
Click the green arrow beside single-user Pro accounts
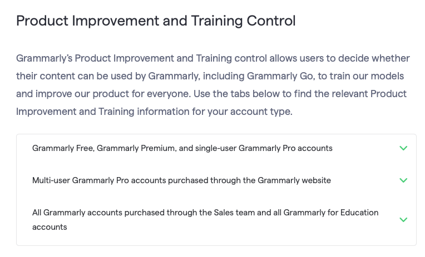403,148
